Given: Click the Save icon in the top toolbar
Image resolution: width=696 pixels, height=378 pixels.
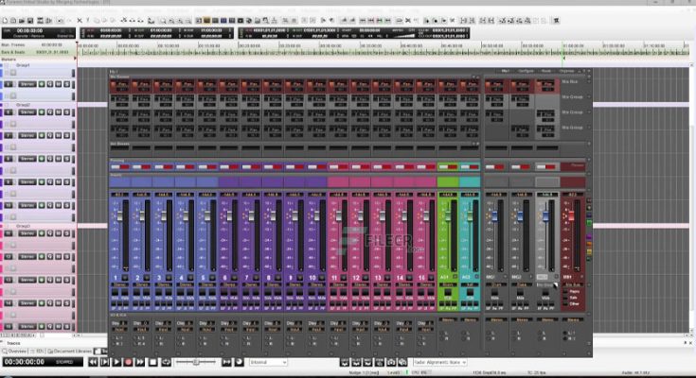Looking at the screenshot, I should tap(28, 20).
